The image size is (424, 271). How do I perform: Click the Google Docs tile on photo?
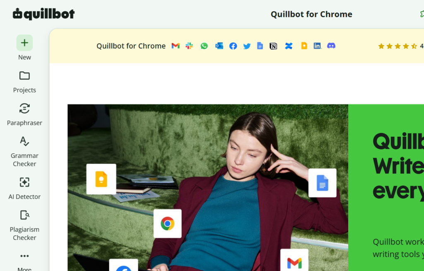pyautogui.click(x=322, y=183)
